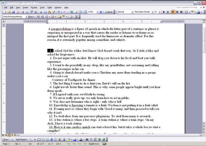Image resolution: width=206 pixels, height=146 pixels.
Task: Click the Insert Hyperlink globe icon
Action: click(71, 12)
